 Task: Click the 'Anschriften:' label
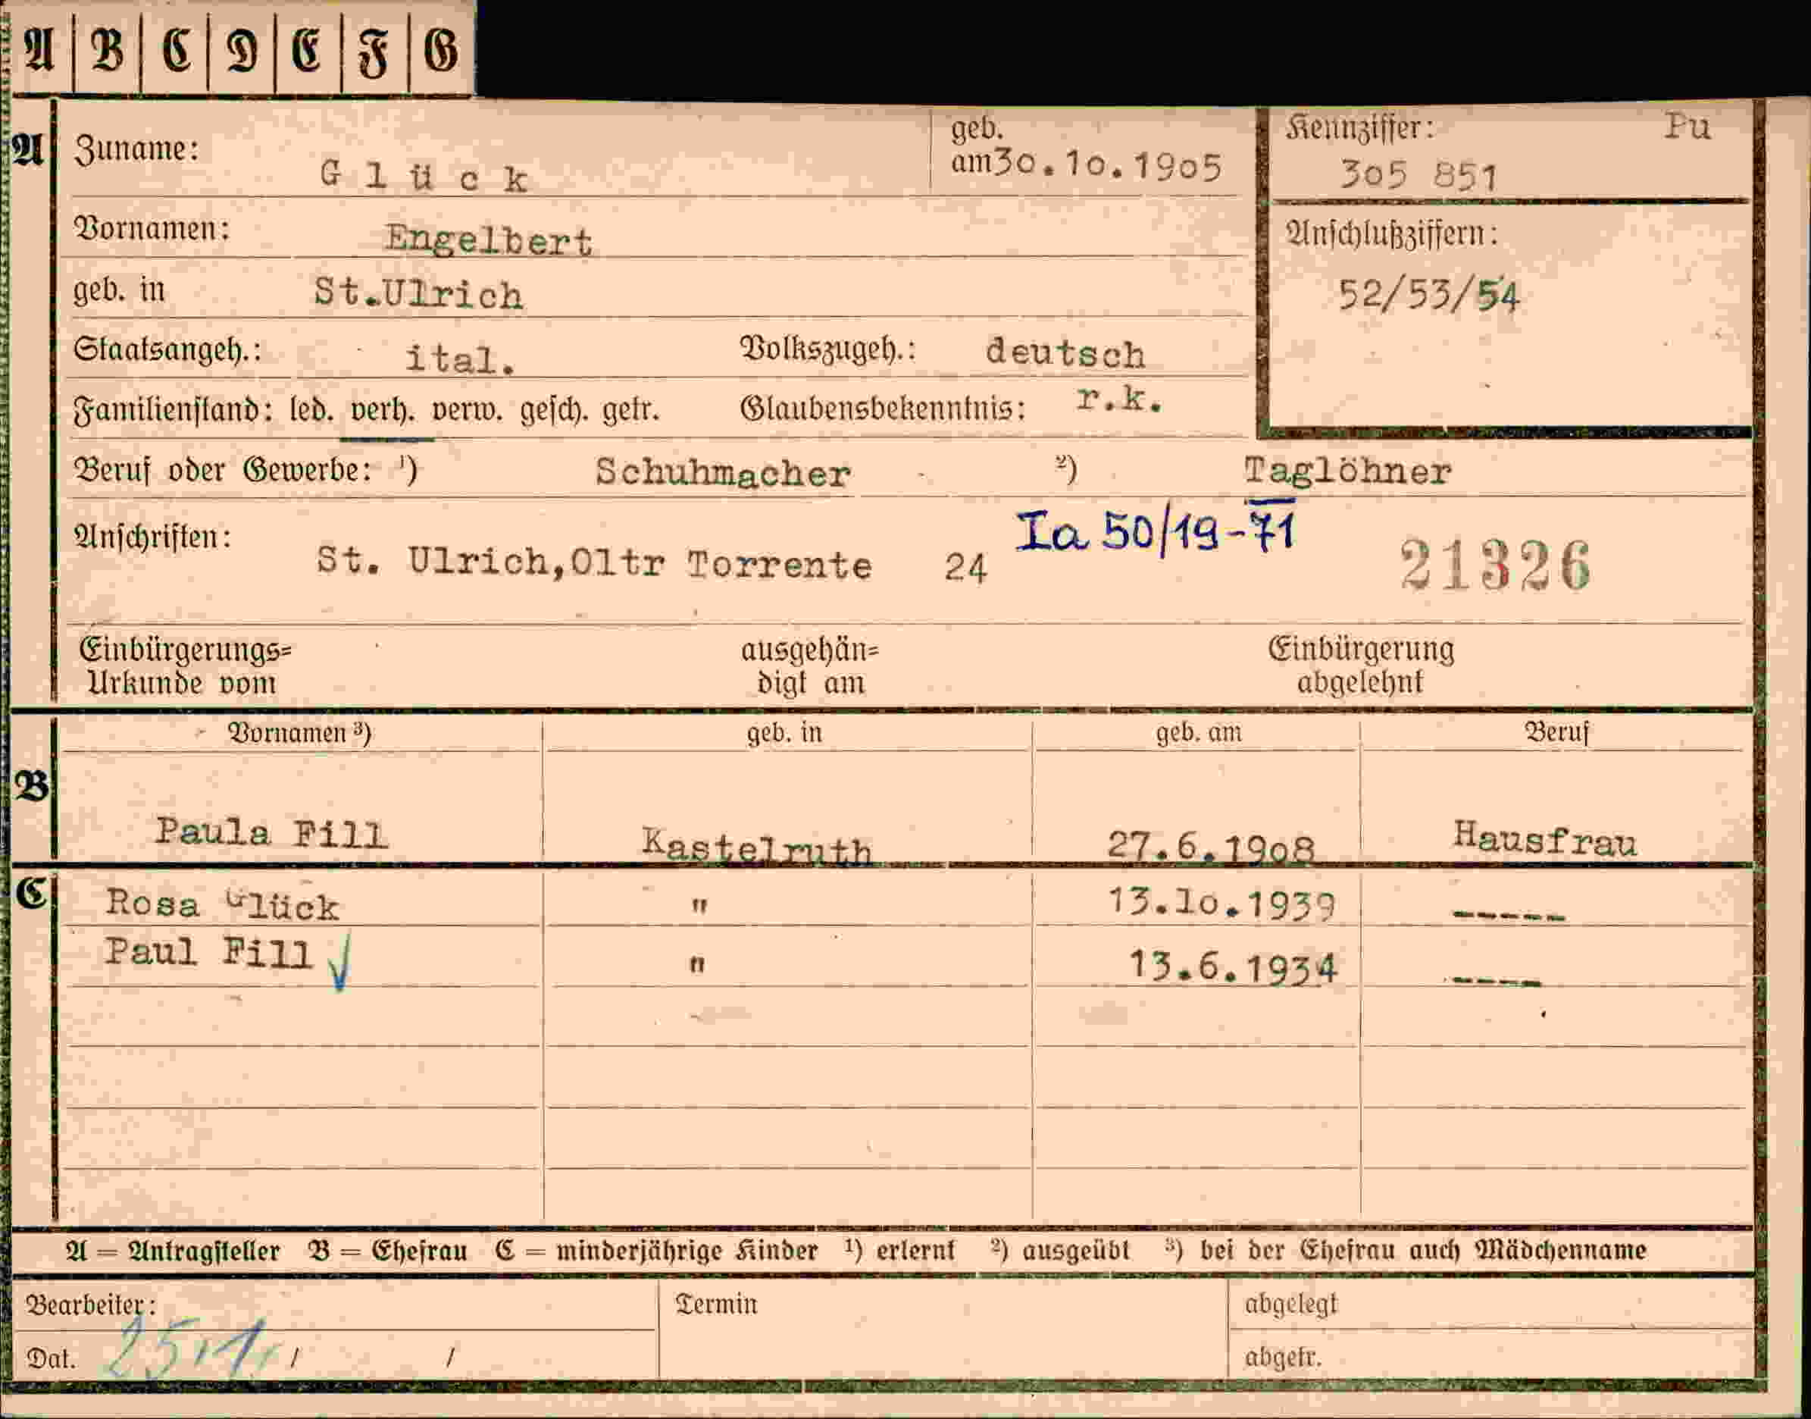[x=153, y=537]
